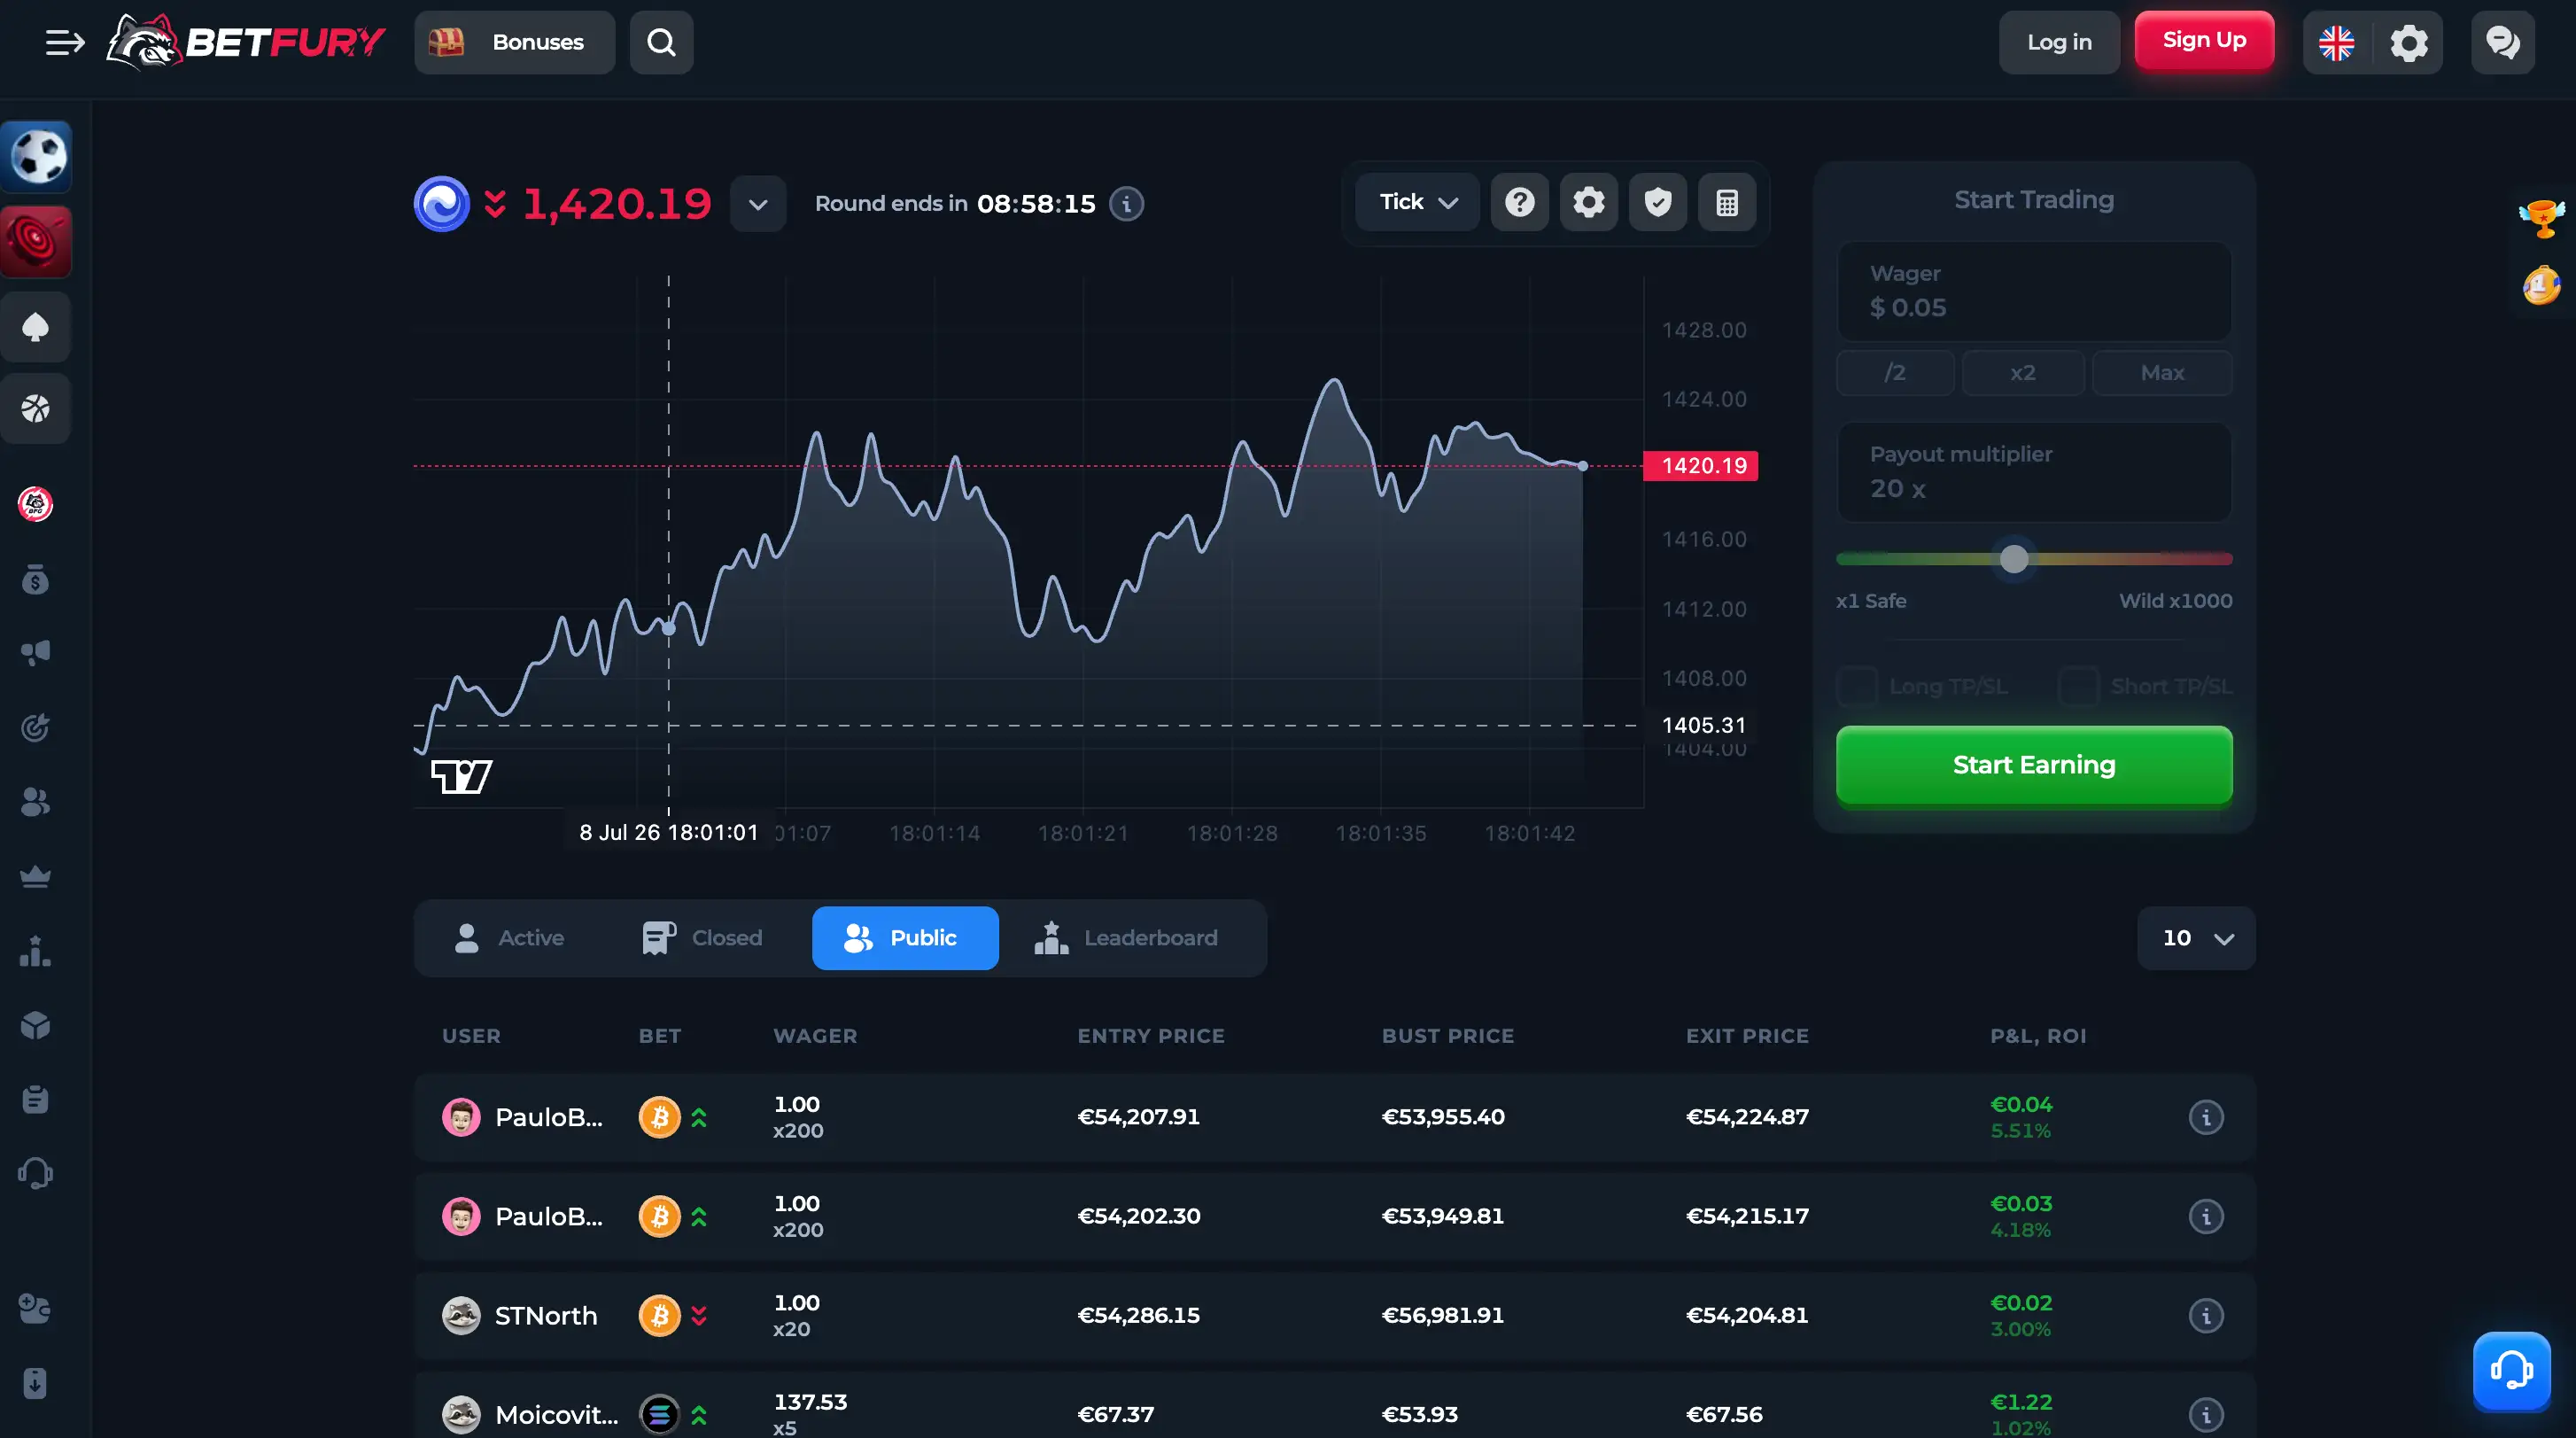Click the TradingView logo on chart
This screenshot has width=2576, height=1438.
click(461, 776)
